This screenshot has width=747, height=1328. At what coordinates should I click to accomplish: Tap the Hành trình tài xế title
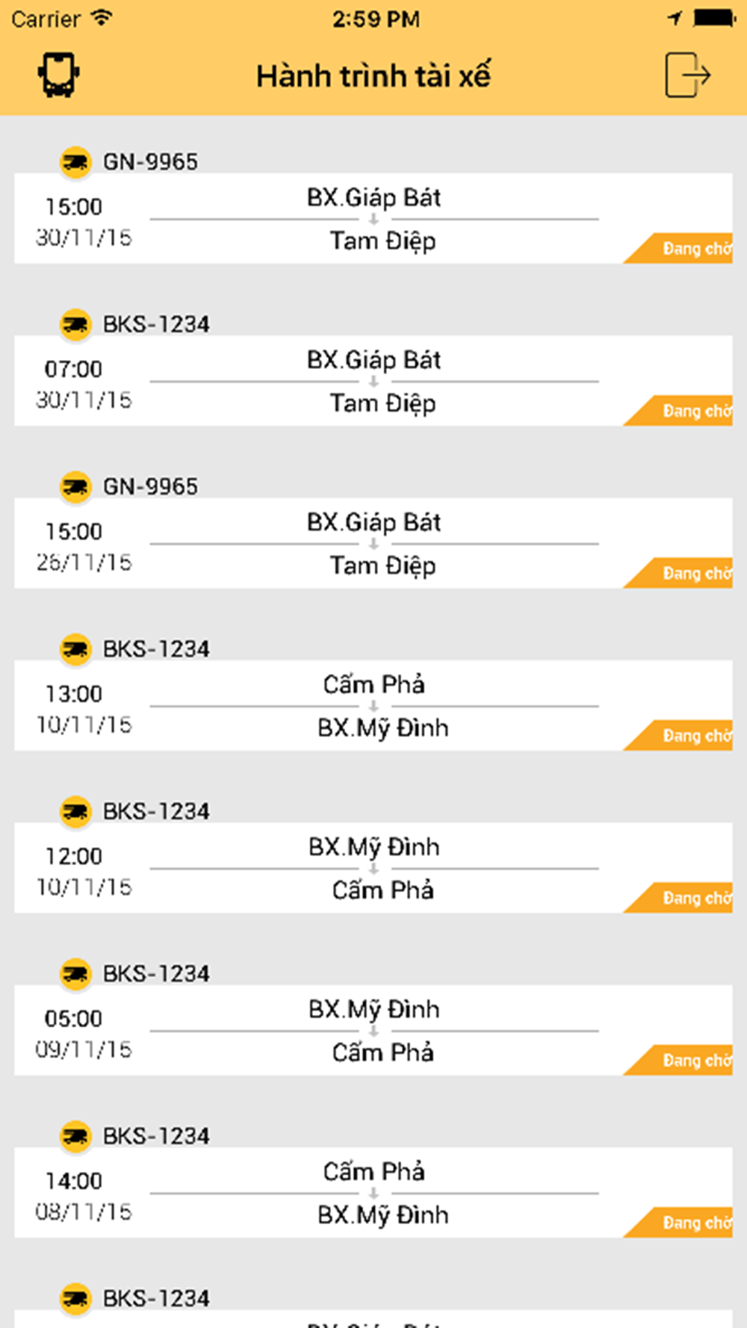pyautogui.click(x=373, y=76)
